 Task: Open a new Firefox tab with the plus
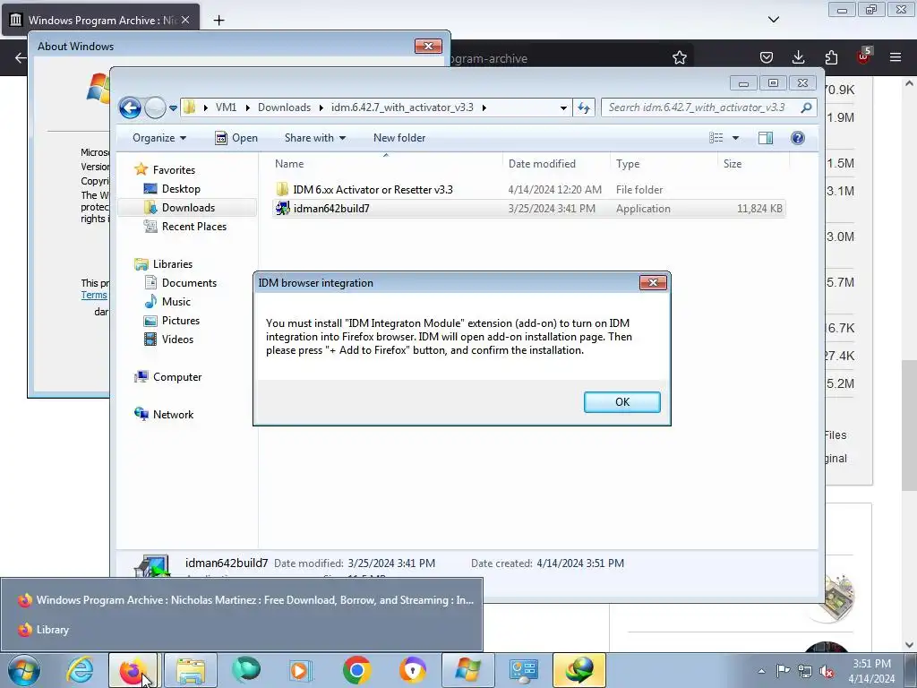point(219,21)
